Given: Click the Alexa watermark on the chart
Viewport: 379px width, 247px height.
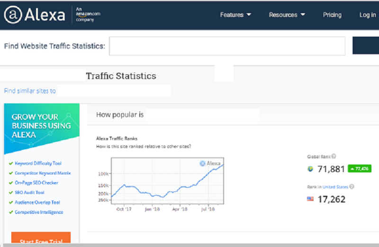Looking at the screenshot, I should pos(210,164).
